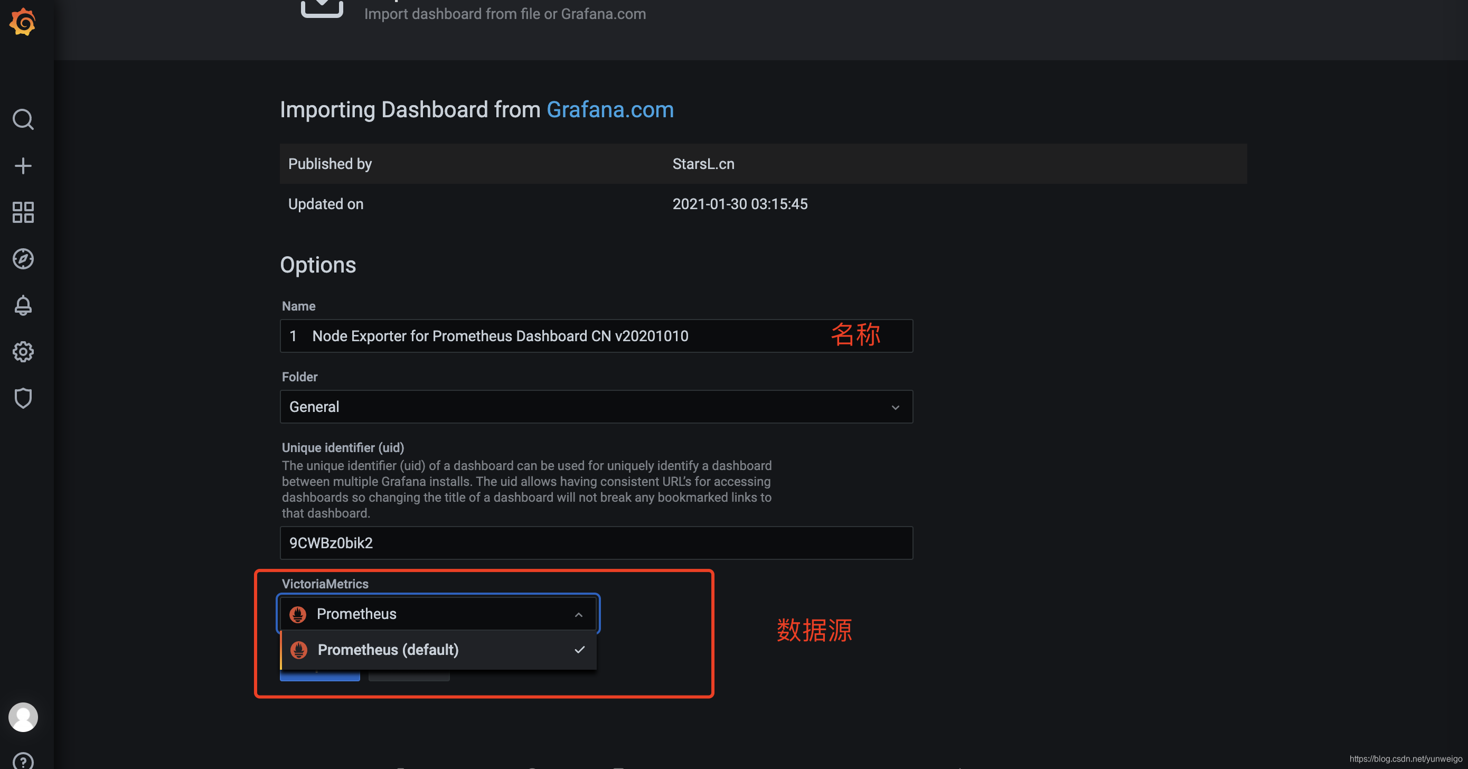Follow the Grafana.com link
The image size is (1468, 769).
[x=610, y=109]
